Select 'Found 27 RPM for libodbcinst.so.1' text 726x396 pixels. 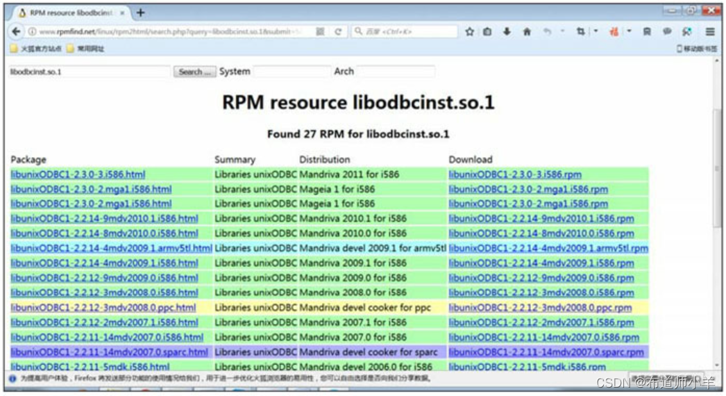click(x=358, y=134)
